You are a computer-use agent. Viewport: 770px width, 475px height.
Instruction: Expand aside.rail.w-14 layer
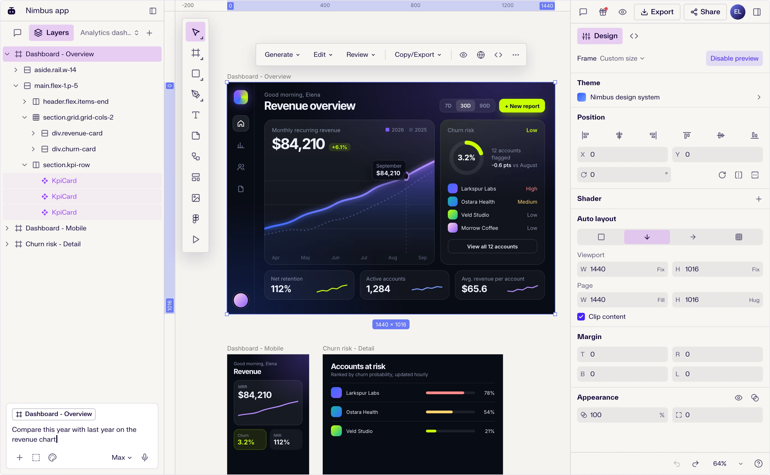pos(16,70)
